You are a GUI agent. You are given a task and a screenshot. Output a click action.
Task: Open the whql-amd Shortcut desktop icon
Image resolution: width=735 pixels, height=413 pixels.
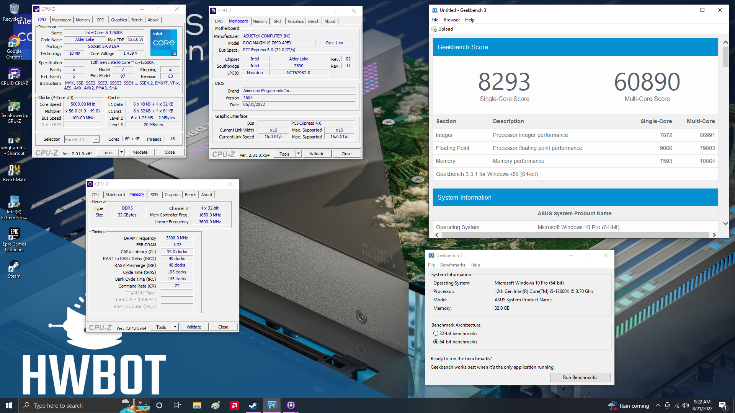[14, 144]
